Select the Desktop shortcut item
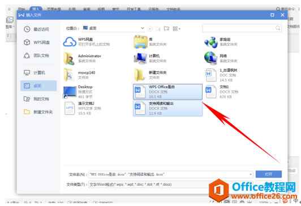The width and height of the screenshot is (301, 206). click(78, 92)
